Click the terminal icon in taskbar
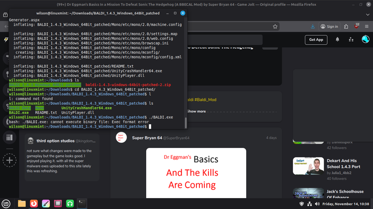 82,204
